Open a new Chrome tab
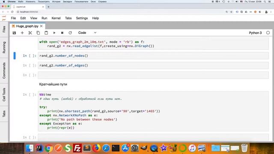Viewport: 274px width, 154px height. 48,7
